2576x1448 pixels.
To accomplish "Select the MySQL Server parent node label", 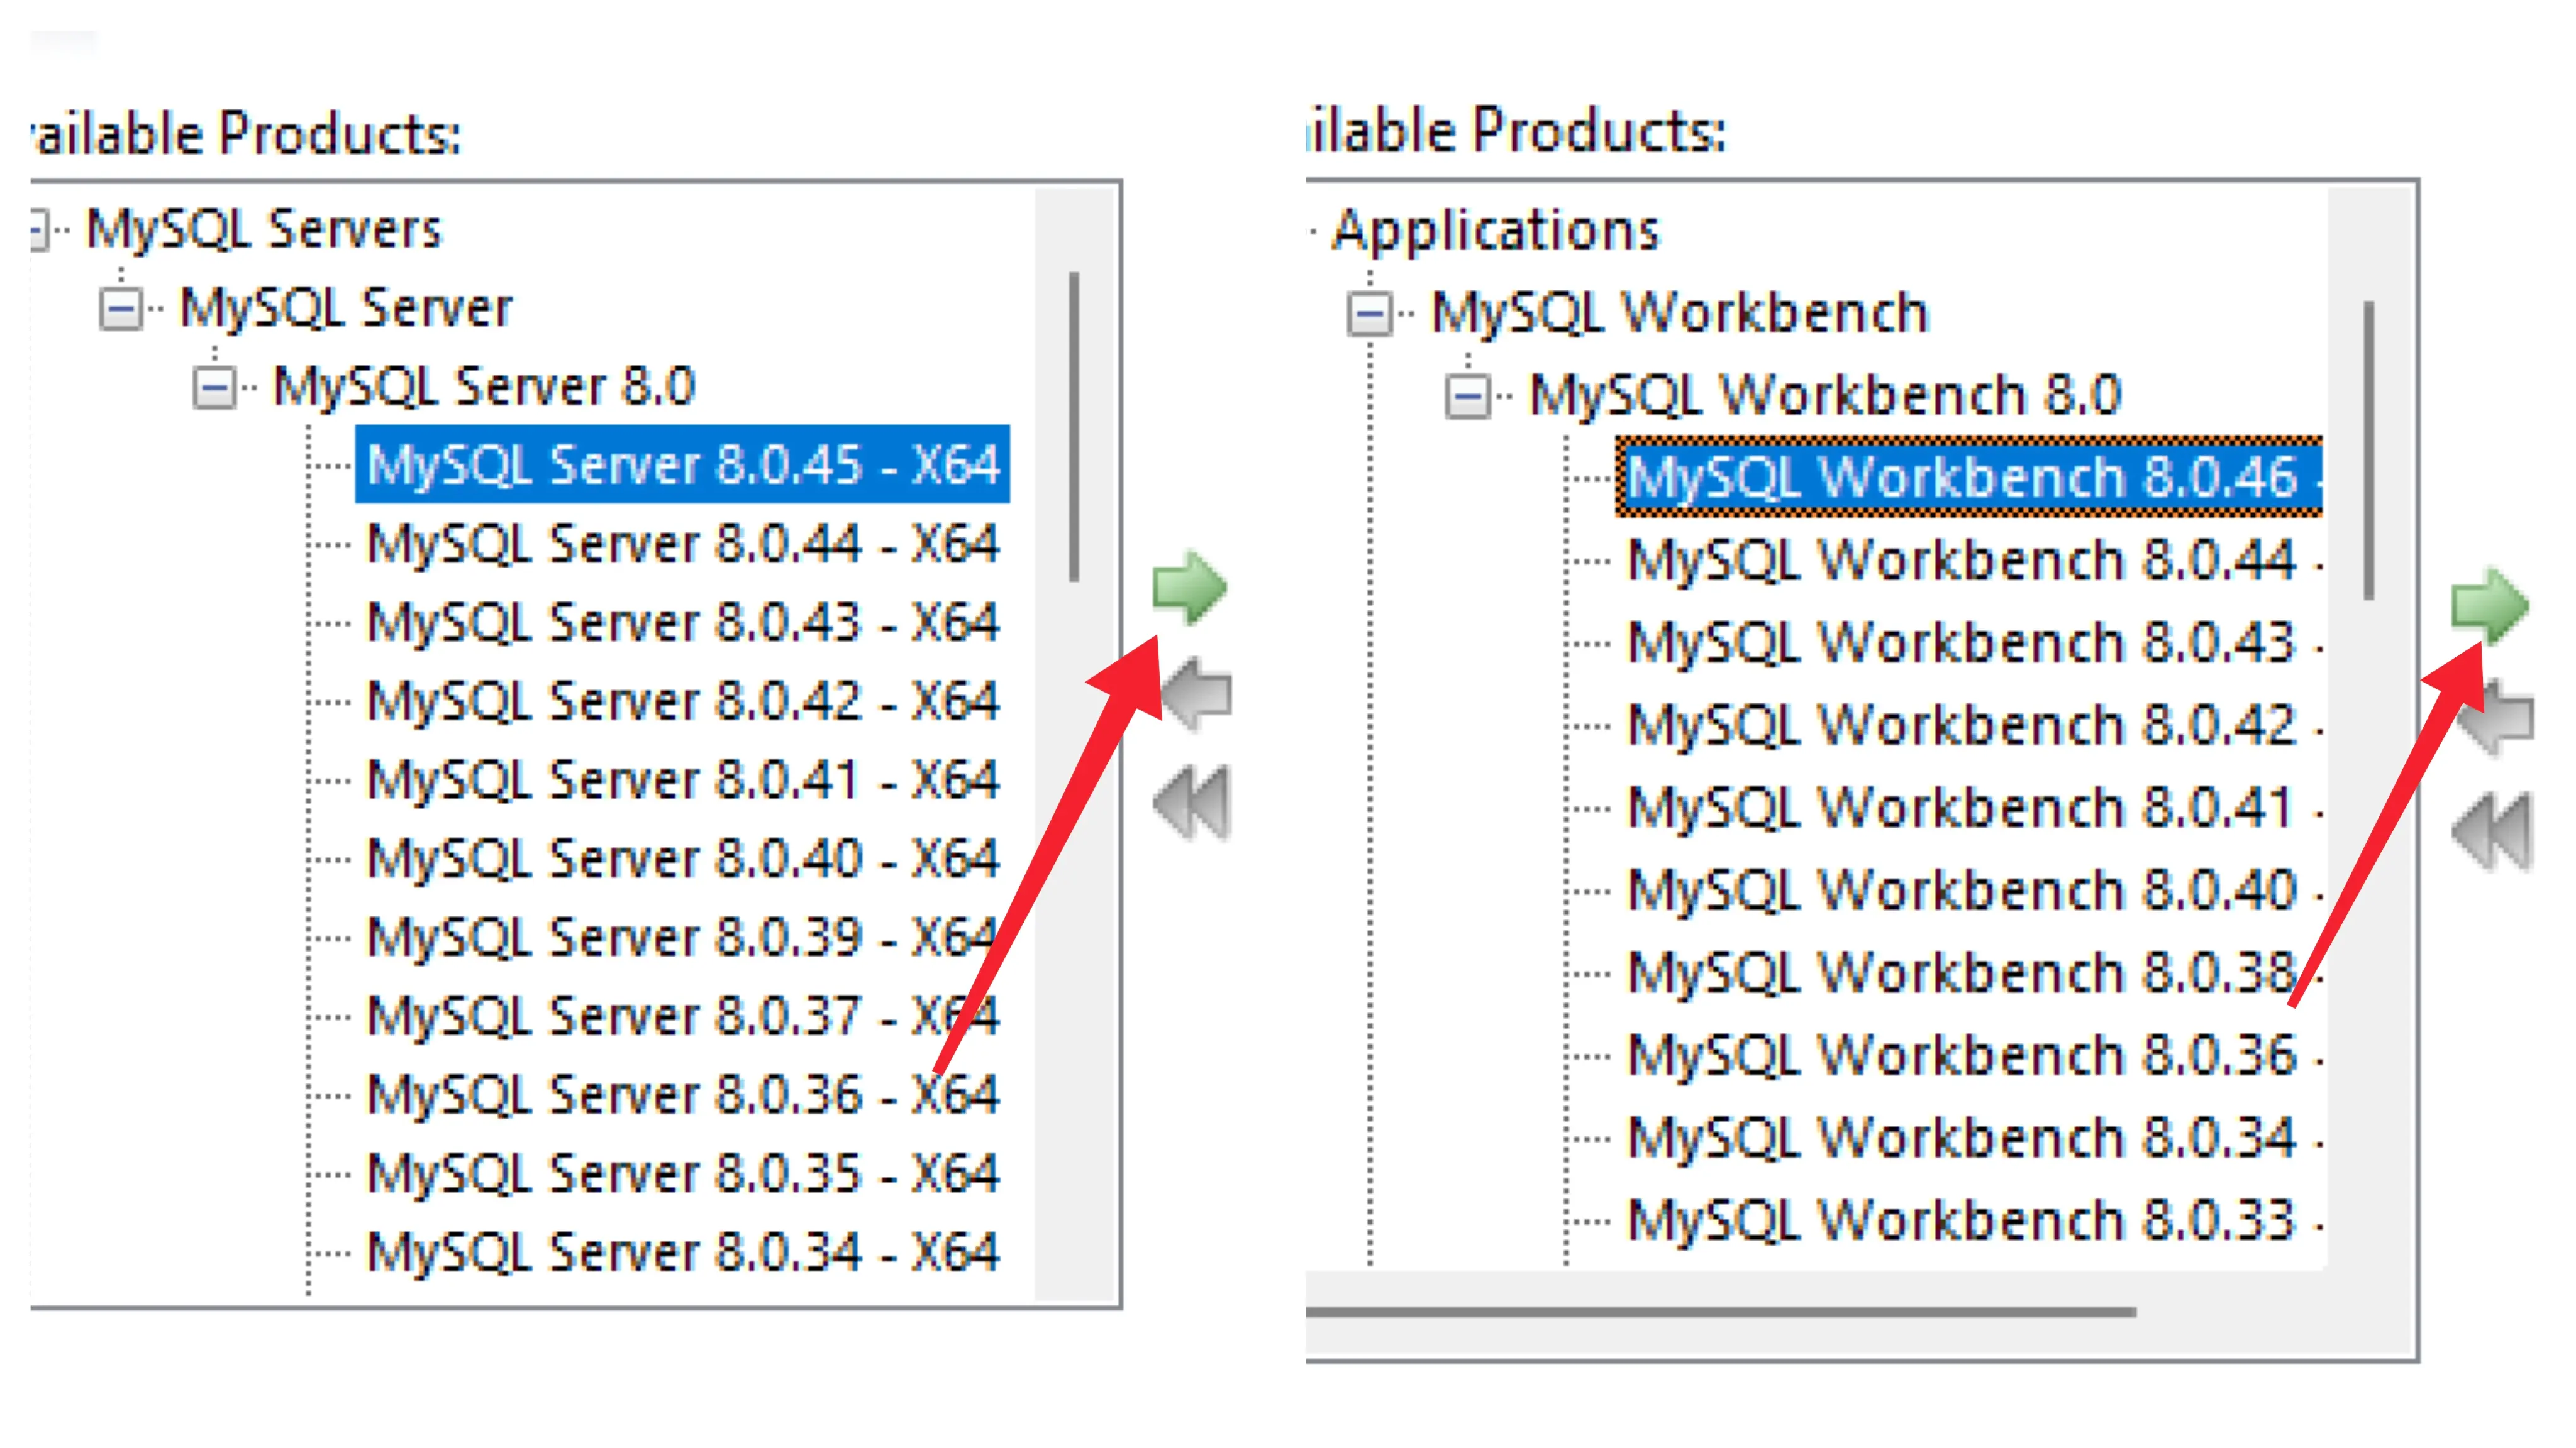I will pos(346,308).
